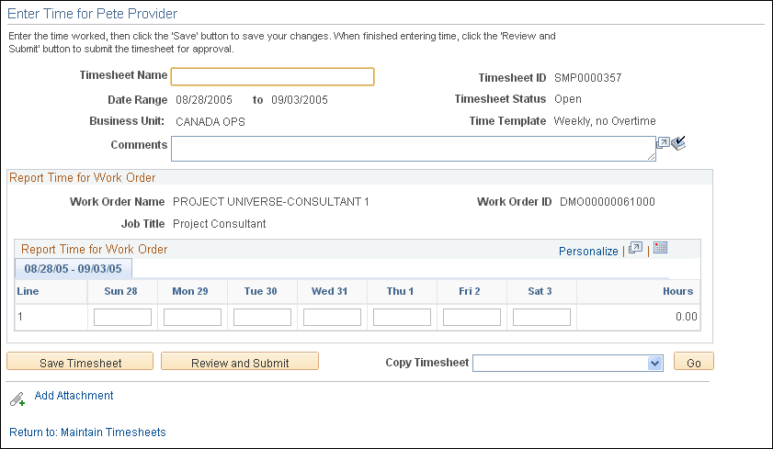The width and height of the screenshot is (773, 449).
Task: Select Mon 29 hours field
Action: 192,317
